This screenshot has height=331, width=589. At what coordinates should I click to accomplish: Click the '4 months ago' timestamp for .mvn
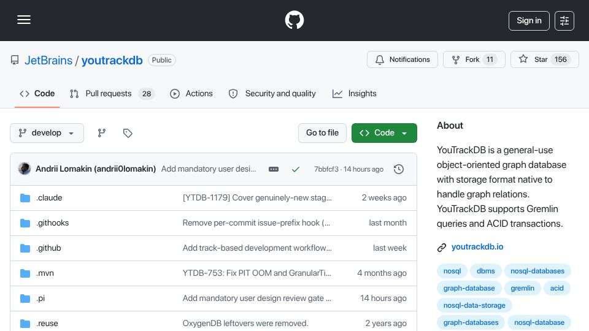pos(382,273)
